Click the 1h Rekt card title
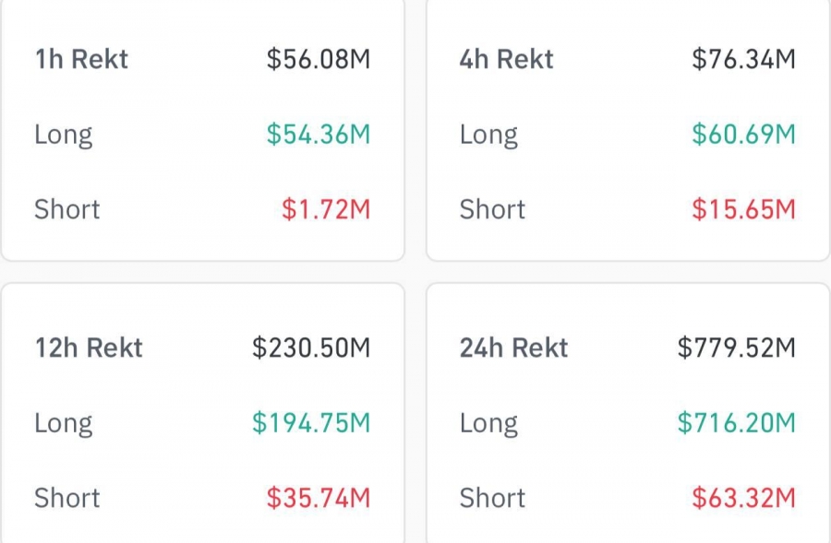Viewport: 831px width, 543px height. pos(81,60)
